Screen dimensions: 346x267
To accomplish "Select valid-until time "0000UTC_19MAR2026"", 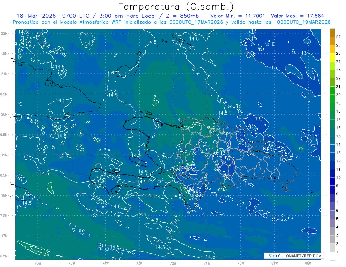I will tap(304, 22).
